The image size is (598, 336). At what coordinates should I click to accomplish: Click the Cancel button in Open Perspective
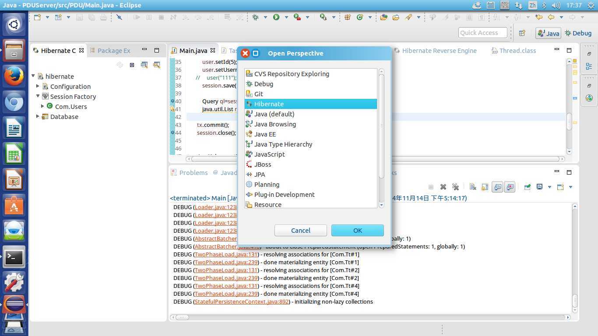[301, 231]
